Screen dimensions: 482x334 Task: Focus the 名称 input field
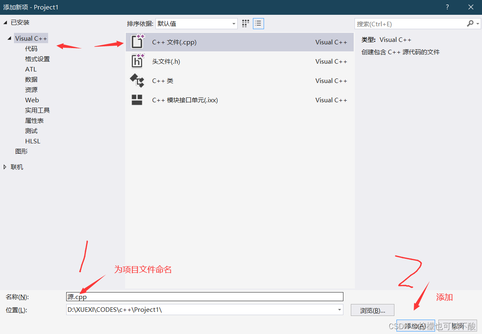[x=204, y=297]
